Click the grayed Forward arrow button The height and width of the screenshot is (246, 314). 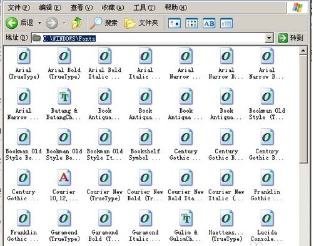tap(51, 23)
